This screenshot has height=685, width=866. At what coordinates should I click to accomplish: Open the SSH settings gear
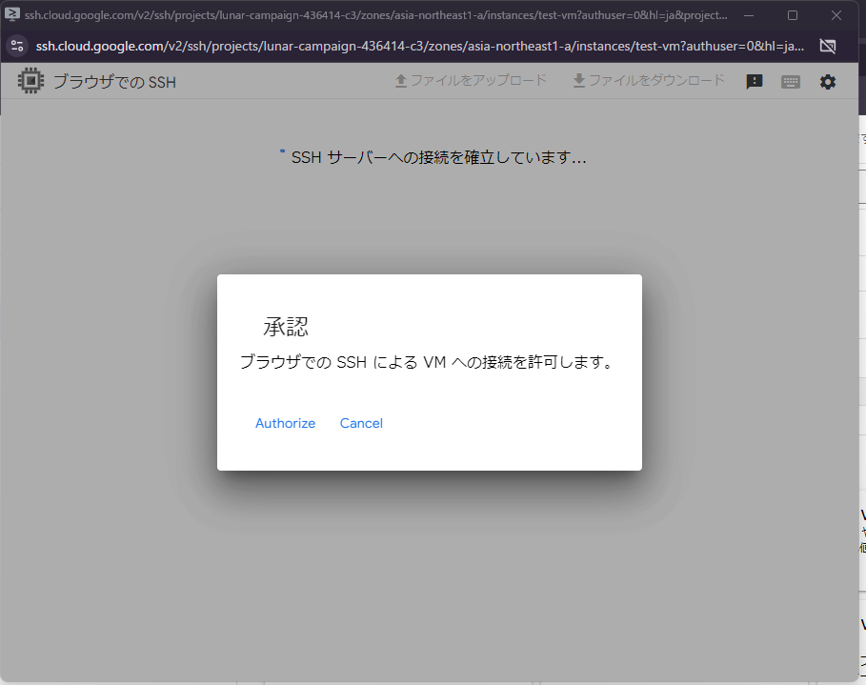pos(828,81)
